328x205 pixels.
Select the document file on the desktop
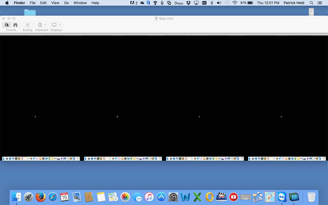tap(311, 12)
